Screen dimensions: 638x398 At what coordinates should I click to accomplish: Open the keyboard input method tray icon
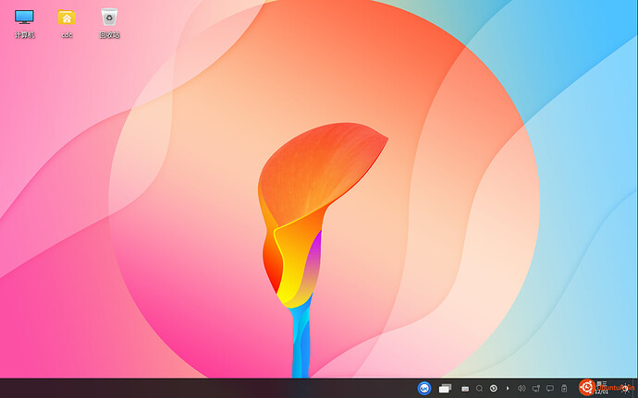point(465,389)
